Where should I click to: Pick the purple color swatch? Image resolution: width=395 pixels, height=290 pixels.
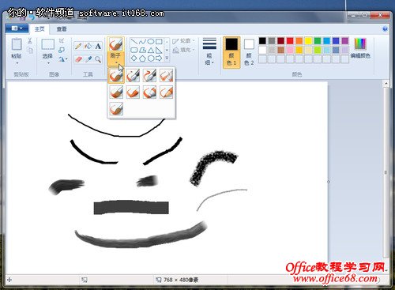click(x=345, y=41)
